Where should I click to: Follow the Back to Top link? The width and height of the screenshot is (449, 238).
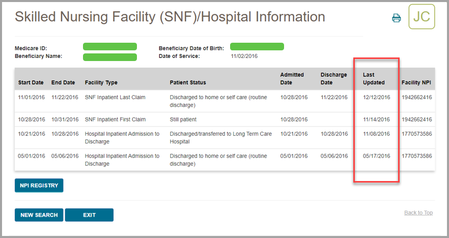point(418,213)
